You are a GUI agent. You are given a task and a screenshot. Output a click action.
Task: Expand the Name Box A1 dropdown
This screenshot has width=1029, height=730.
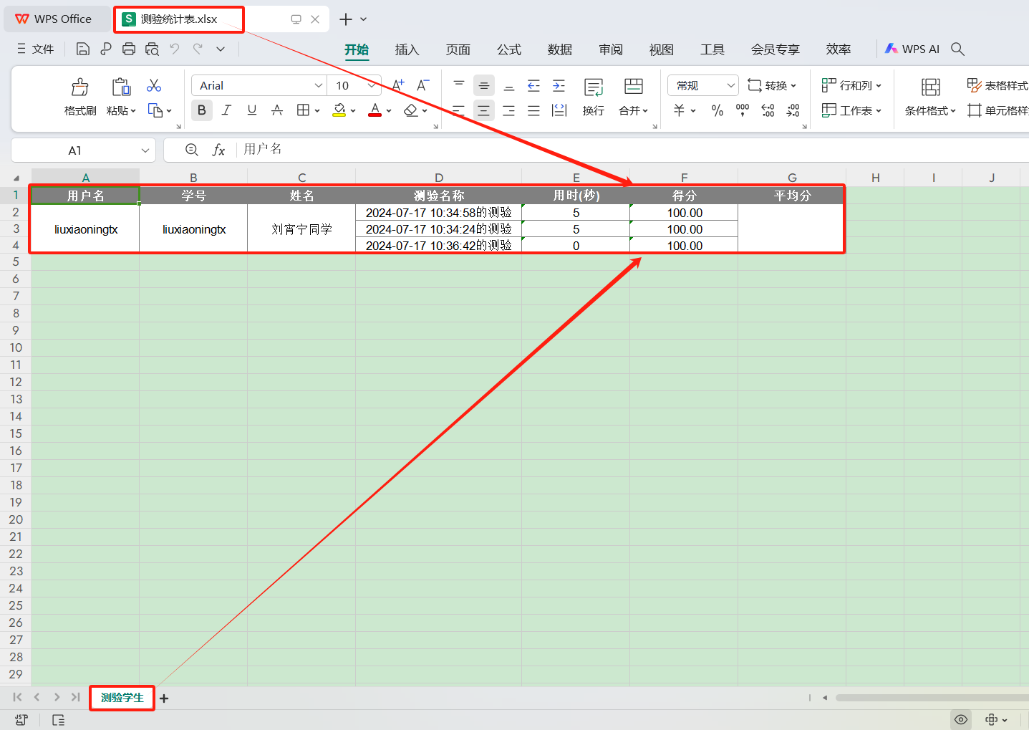[145, 150]
